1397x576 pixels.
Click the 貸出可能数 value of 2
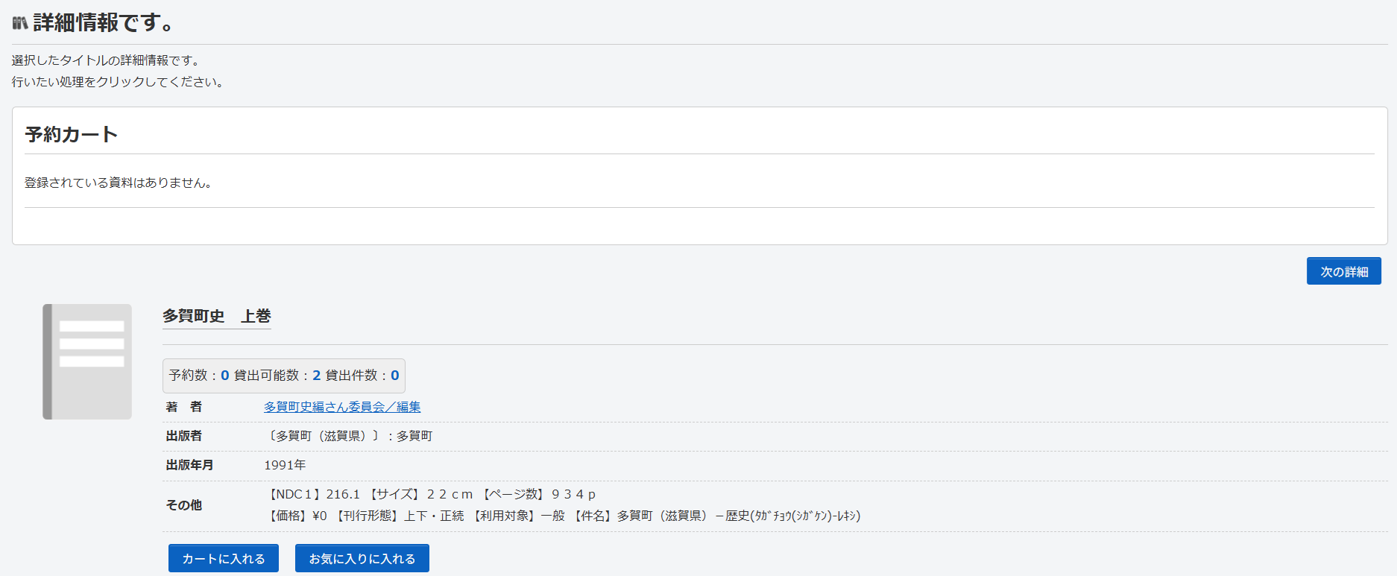317,376
